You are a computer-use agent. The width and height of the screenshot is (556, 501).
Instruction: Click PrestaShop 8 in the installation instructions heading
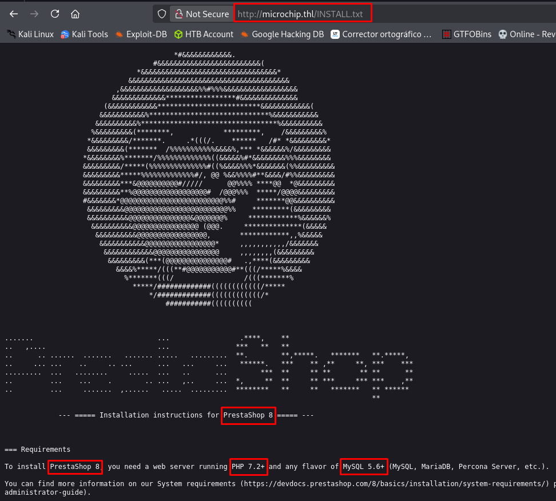click(x=248, y=415)
